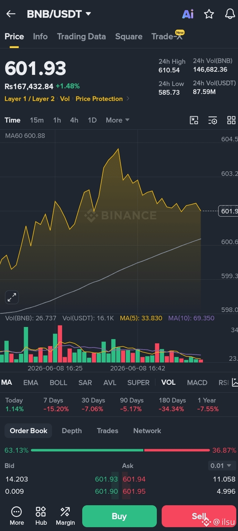The width and height of the screenshot is (238, 531).
Task: Open the BNB/USDT pair selector dropdown
Action: [59, 14]
